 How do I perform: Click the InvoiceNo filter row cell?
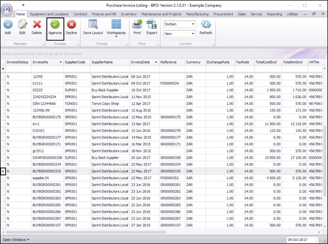coord(46,69)
